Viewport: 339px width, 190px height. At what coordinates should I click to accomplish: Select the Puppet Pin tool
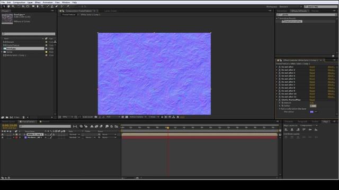coord(68,6)
